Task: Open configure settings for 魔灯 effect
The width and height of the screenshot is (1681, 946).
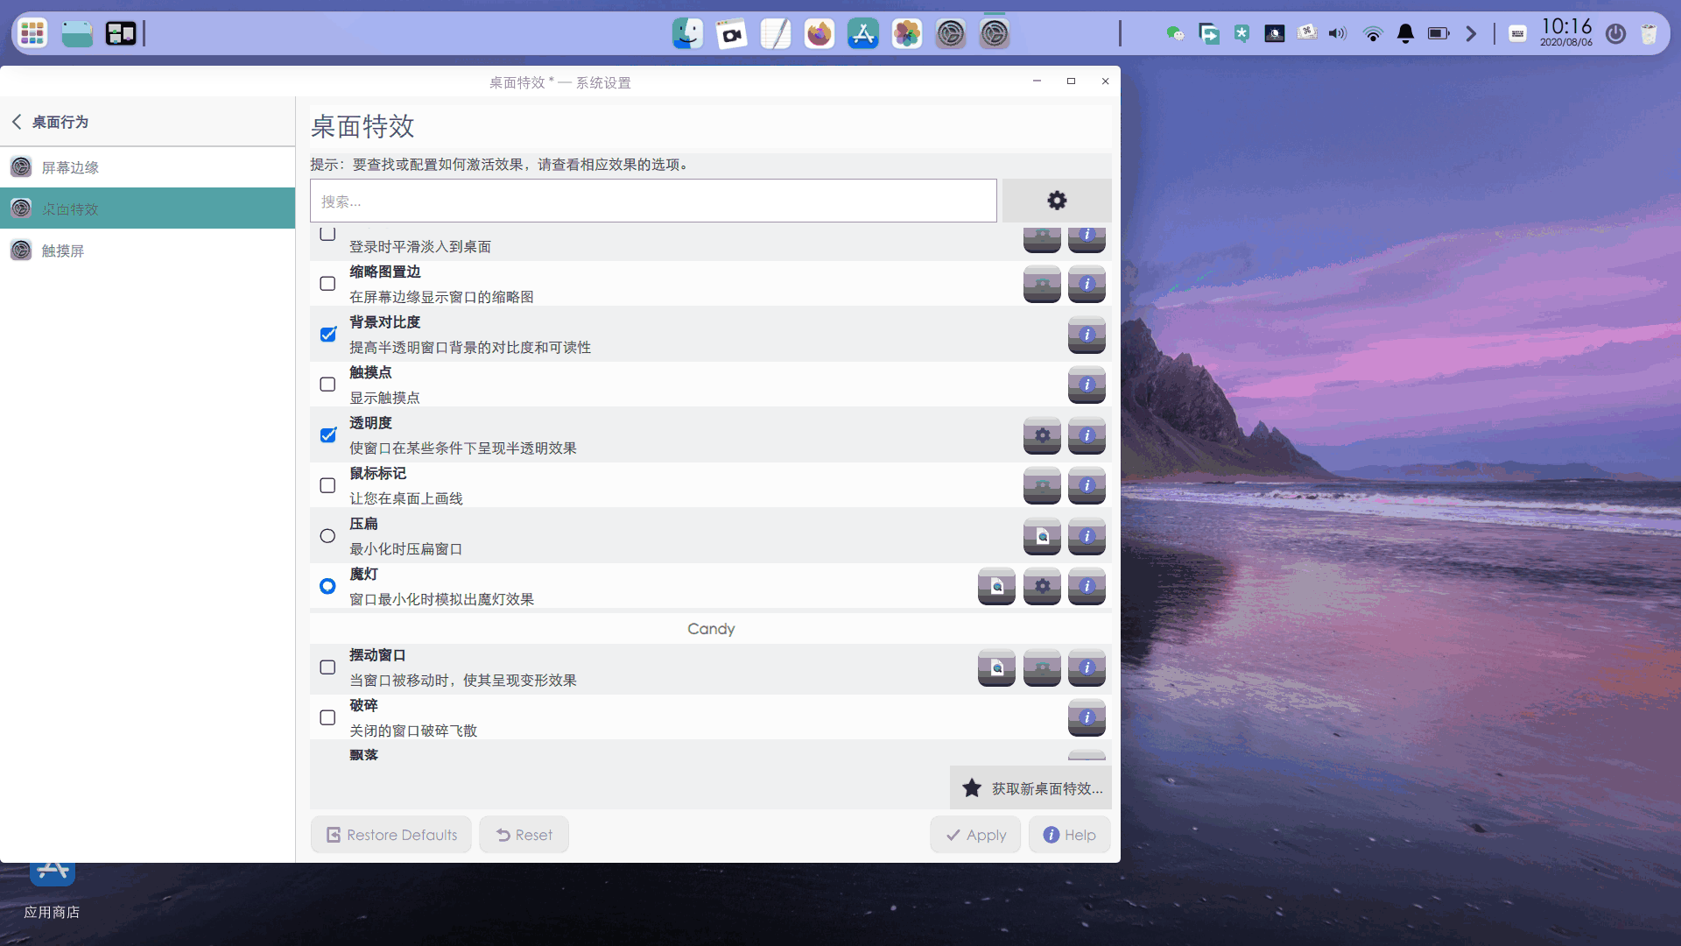Action: click(x=1042, y=587)
